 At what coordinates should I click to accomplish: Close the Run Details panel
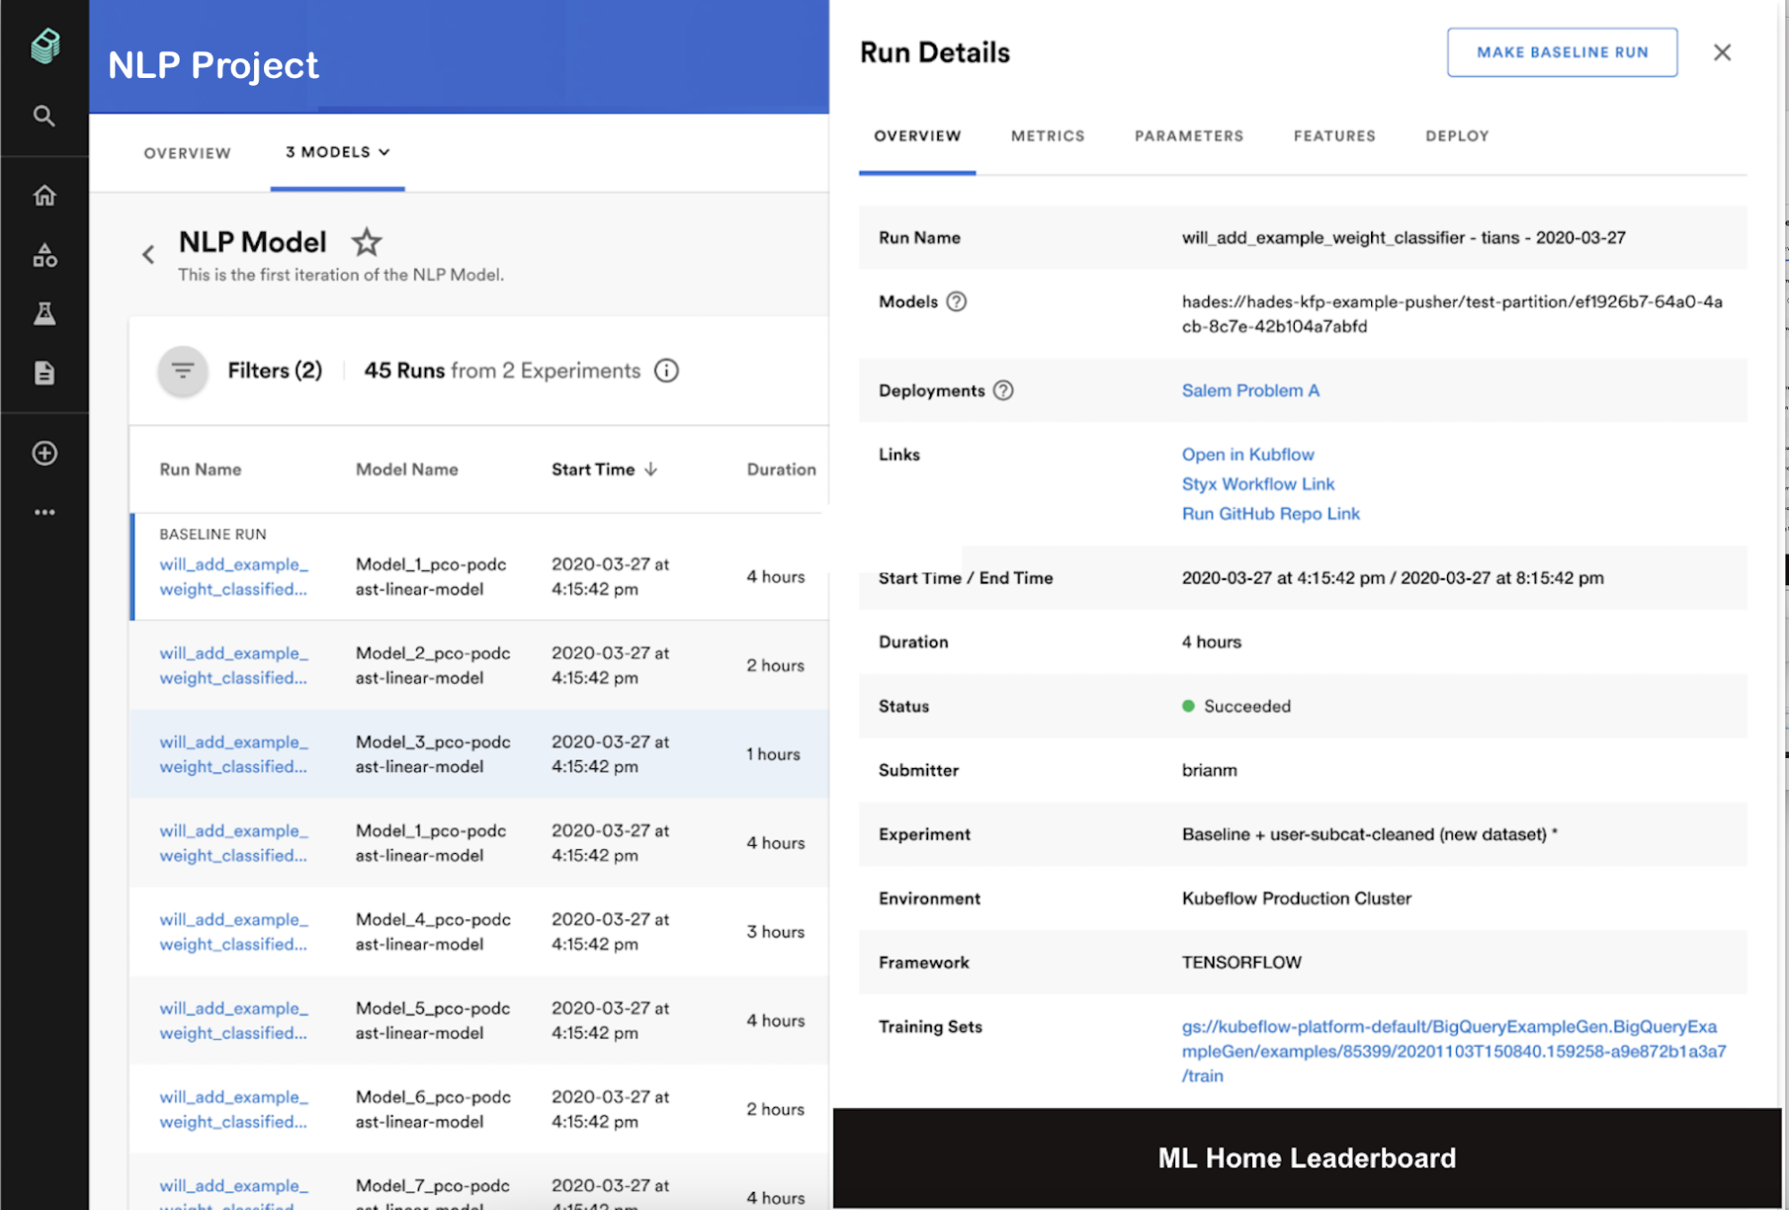tap(1722, 52)
